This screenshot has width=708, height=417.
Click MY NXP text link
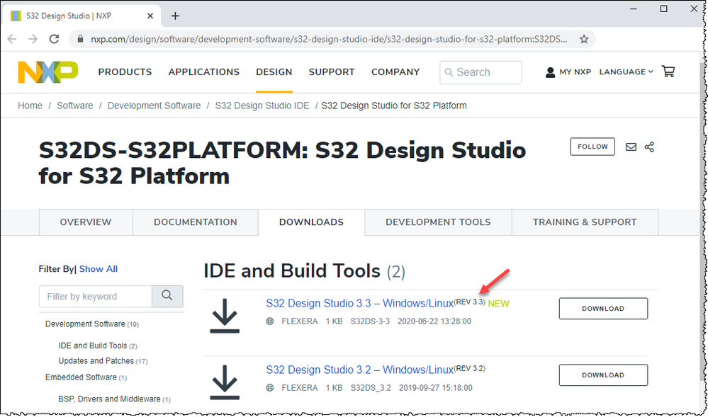575,72
